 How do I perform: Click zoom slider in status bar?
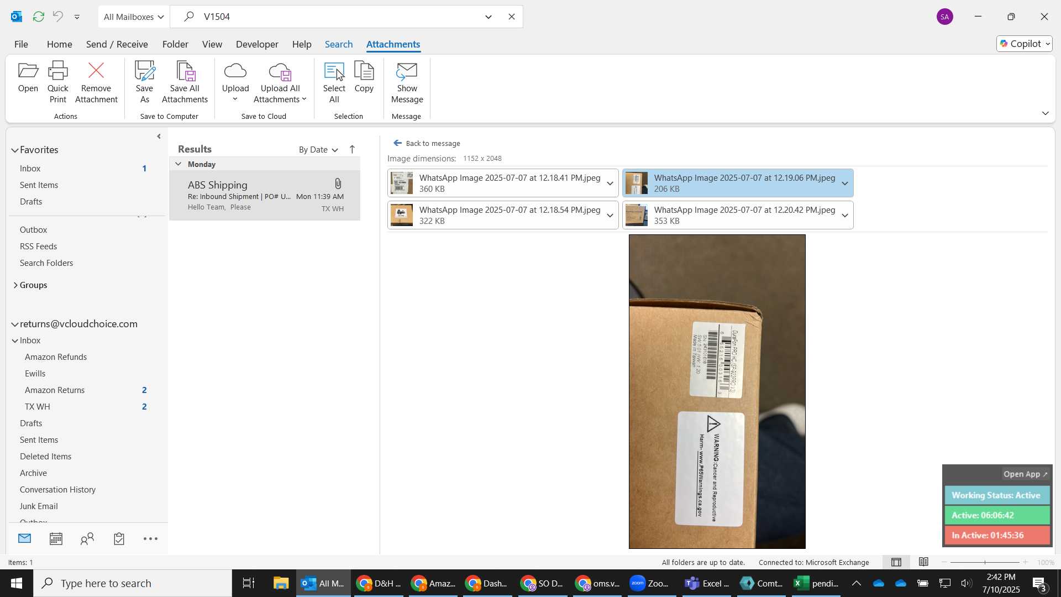pos(985,563)
